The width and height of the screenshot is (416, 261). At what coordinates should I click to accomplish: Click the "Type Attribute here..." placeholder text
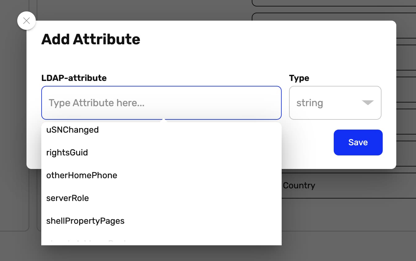coord(96,103)
